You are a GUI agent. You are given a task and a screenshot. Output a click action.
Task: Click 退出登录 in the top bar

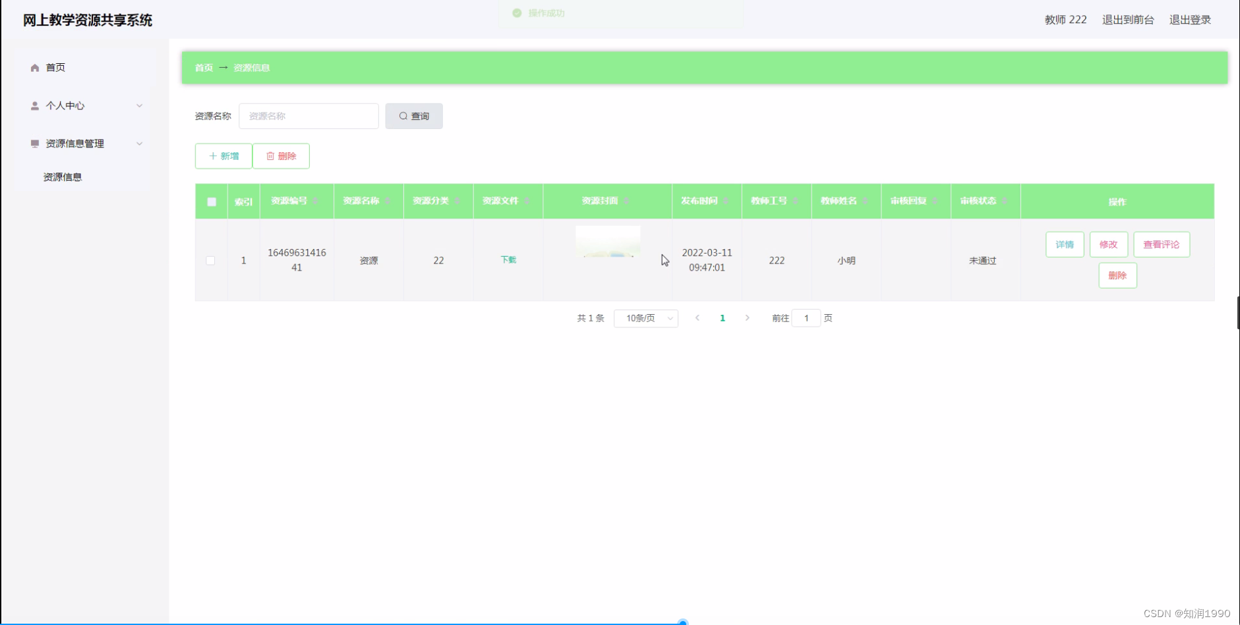[1189, 20]
